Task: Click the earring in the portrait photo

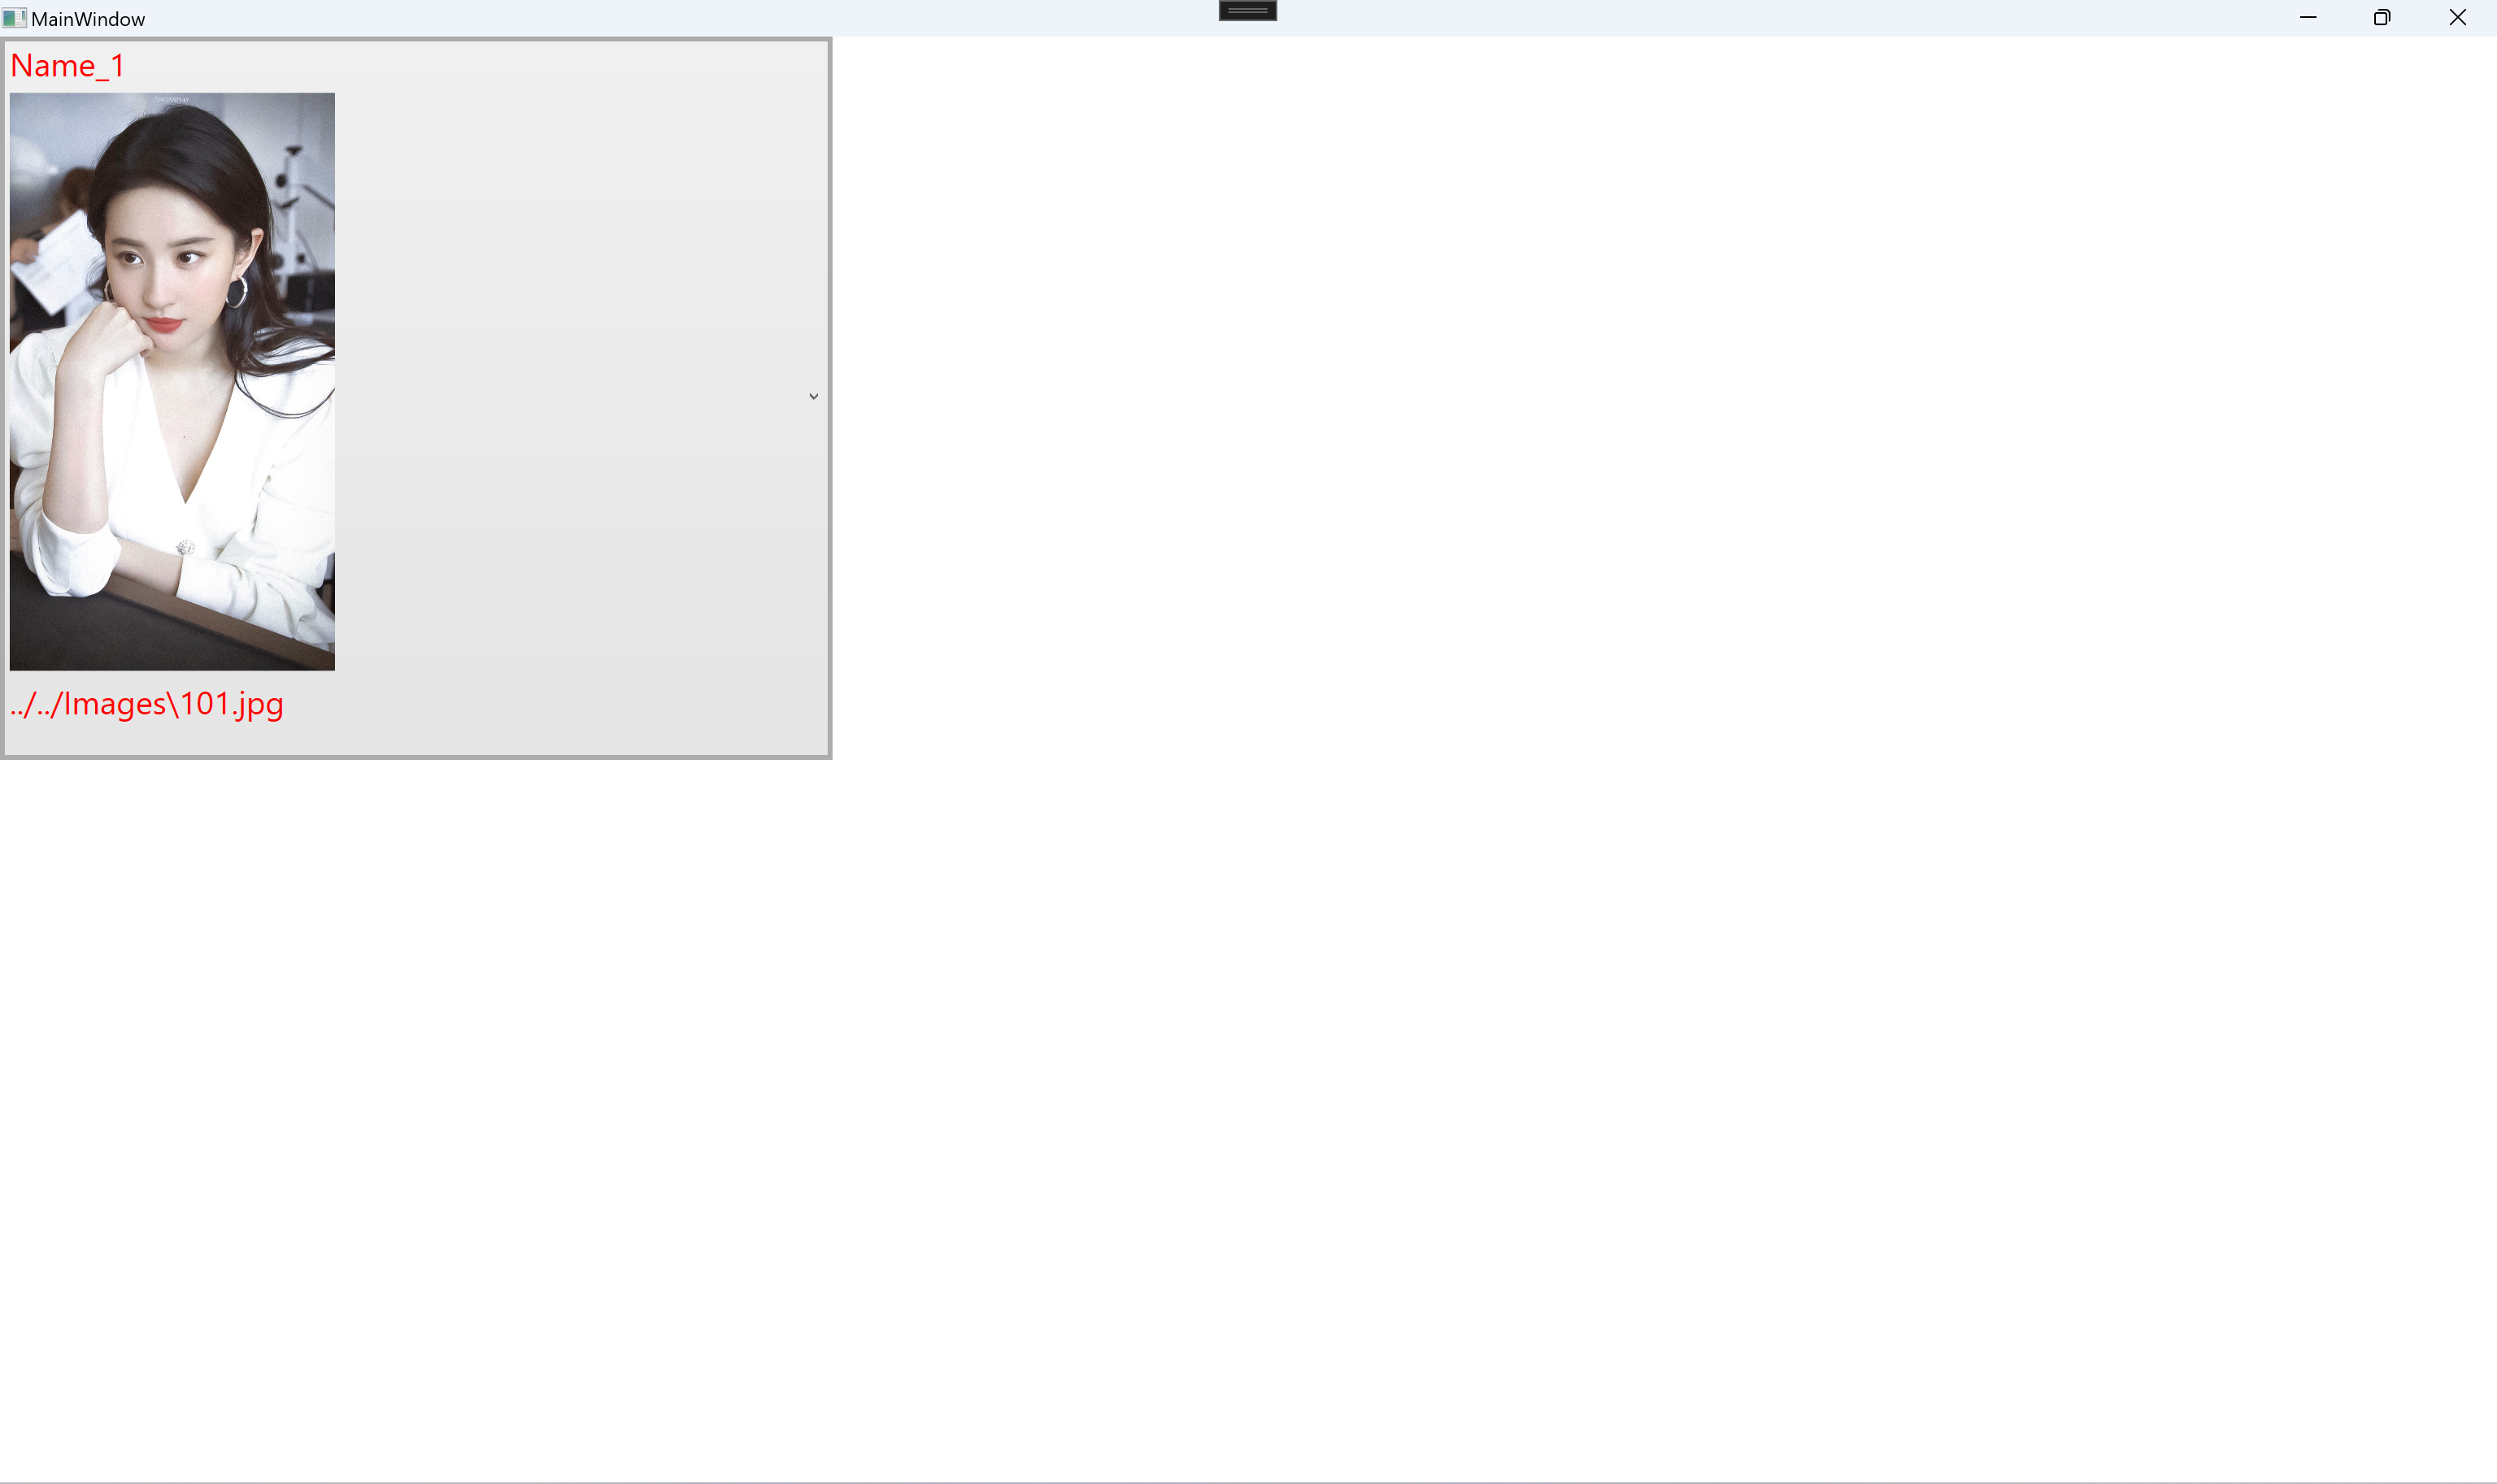Action: (237, 292)
